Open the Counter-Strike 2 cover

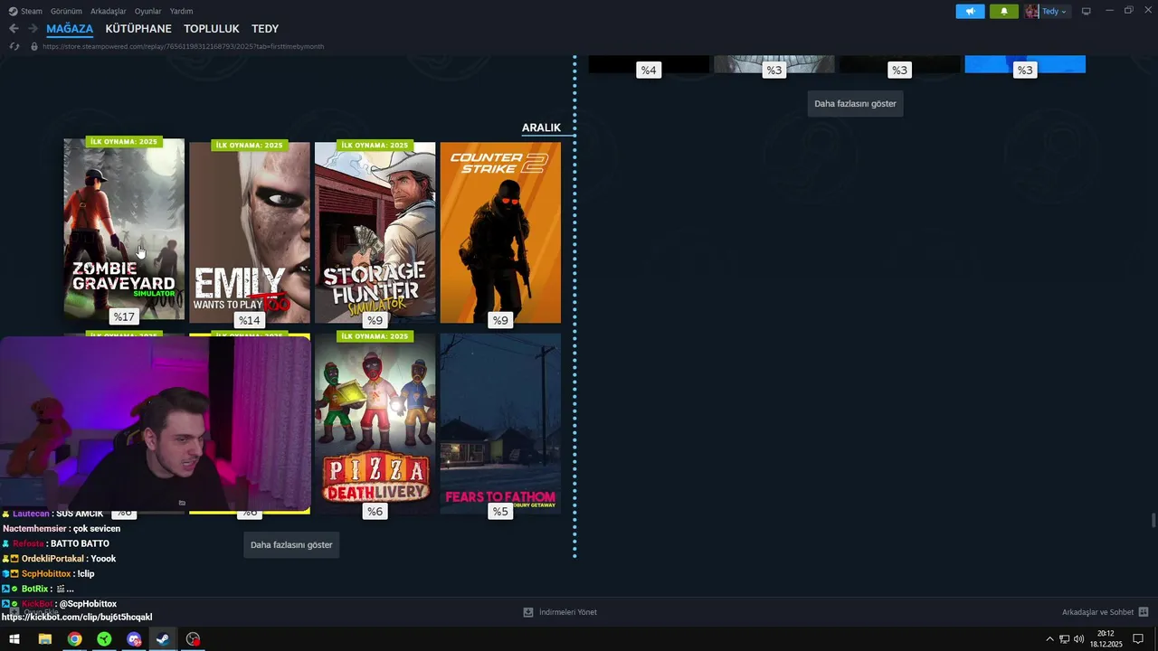500,232
